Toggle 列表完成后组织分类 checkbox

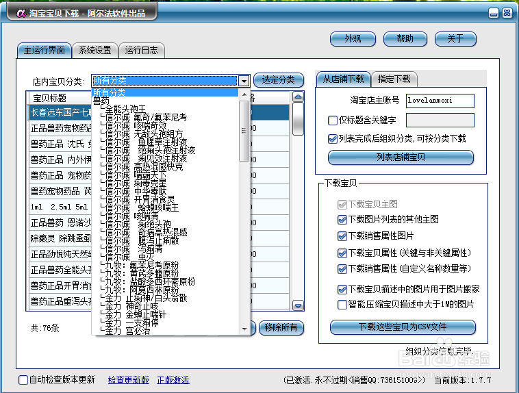[x=333, y=139]
